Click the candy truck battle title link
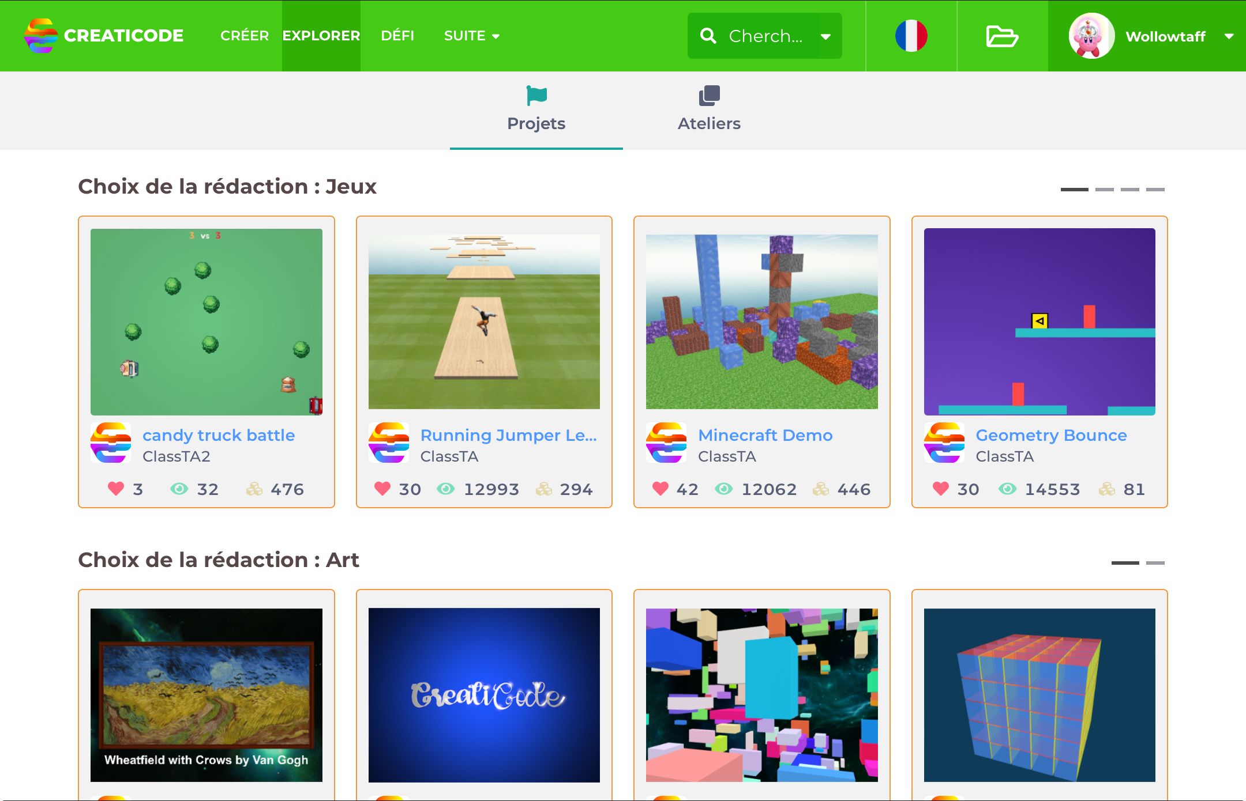1246x801 pixels. click(219, 435)
